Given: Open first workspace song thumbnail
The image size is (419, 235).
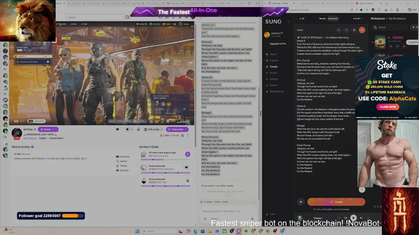Looking at the screenshot, I should (380, 42).
